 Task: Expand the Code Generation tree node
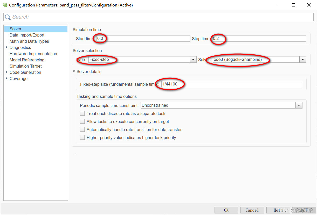coord(6,72)
